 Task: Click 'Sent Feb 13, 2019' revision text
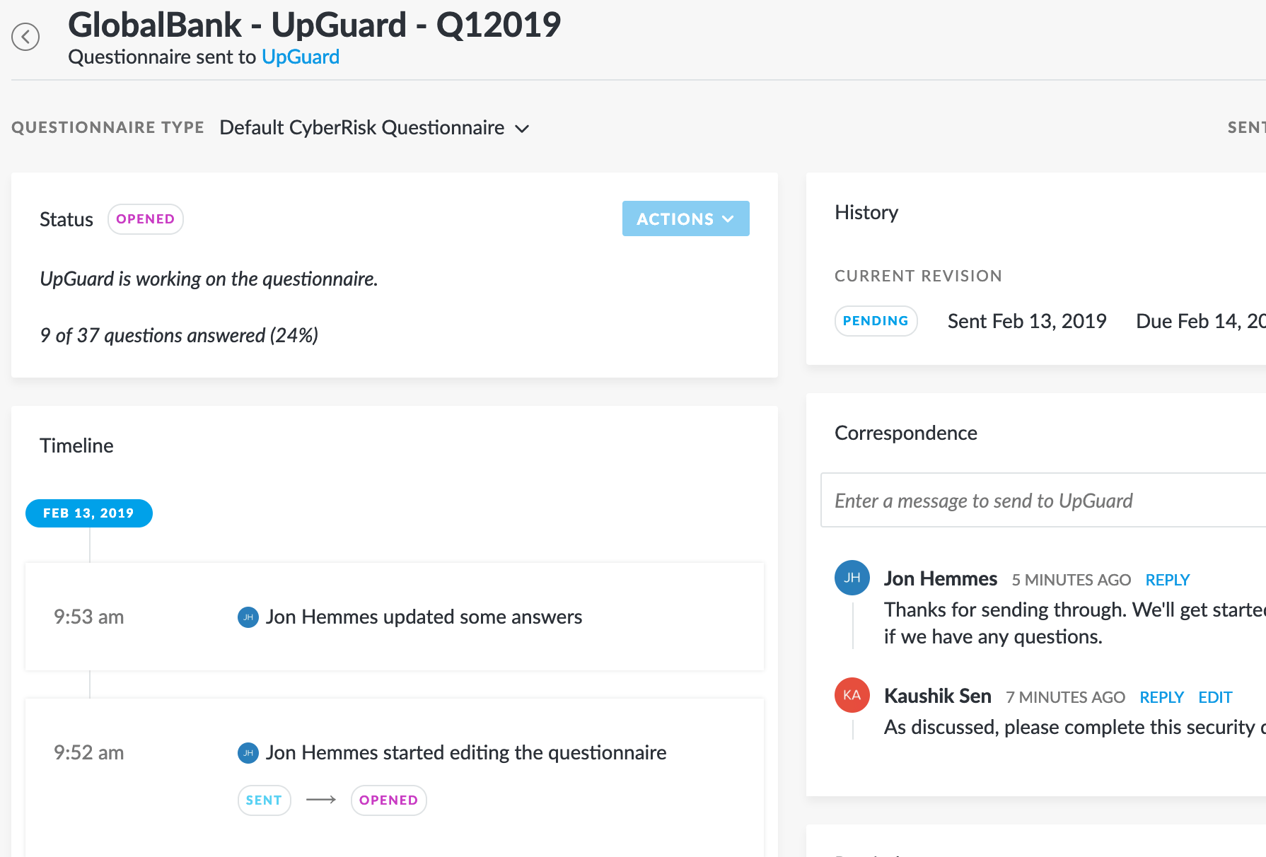click(x=1027, y=321)
